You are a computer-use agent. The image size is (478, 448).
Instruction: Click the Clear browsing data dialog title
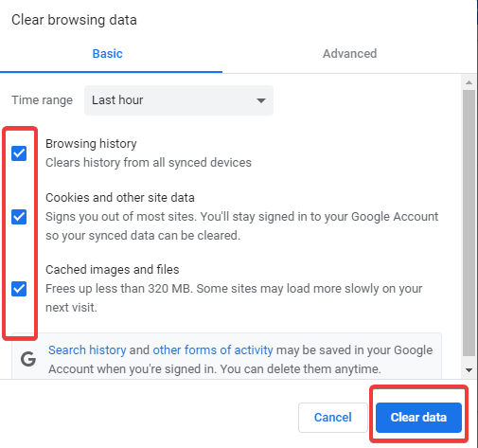coord(74,20)
